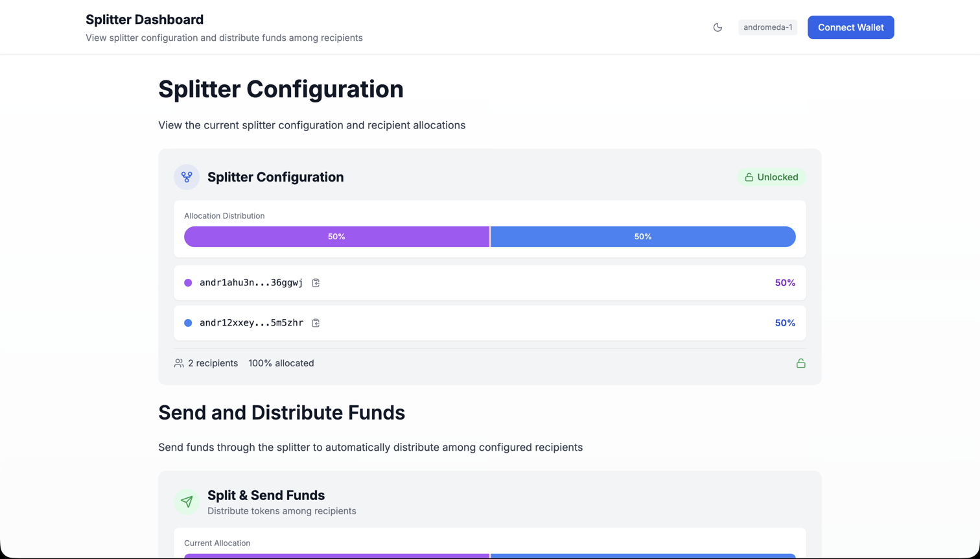The height and width of the screenshot is (559, 980).
Task: Click the purple recipient dot indicator
Action: (189, 282)
